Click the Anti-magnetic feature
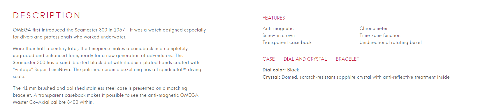Screen dimensions: 485x109 click(278, 29)
